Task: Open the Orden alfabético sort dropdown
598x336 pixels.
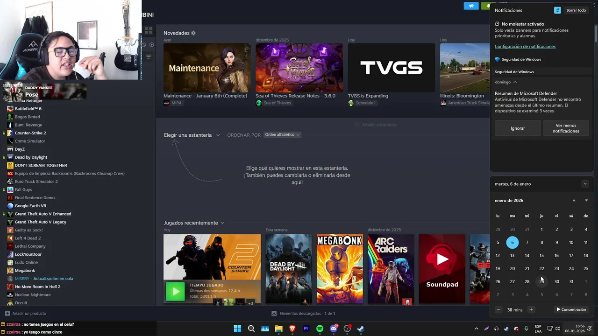Action: [282, 135]
